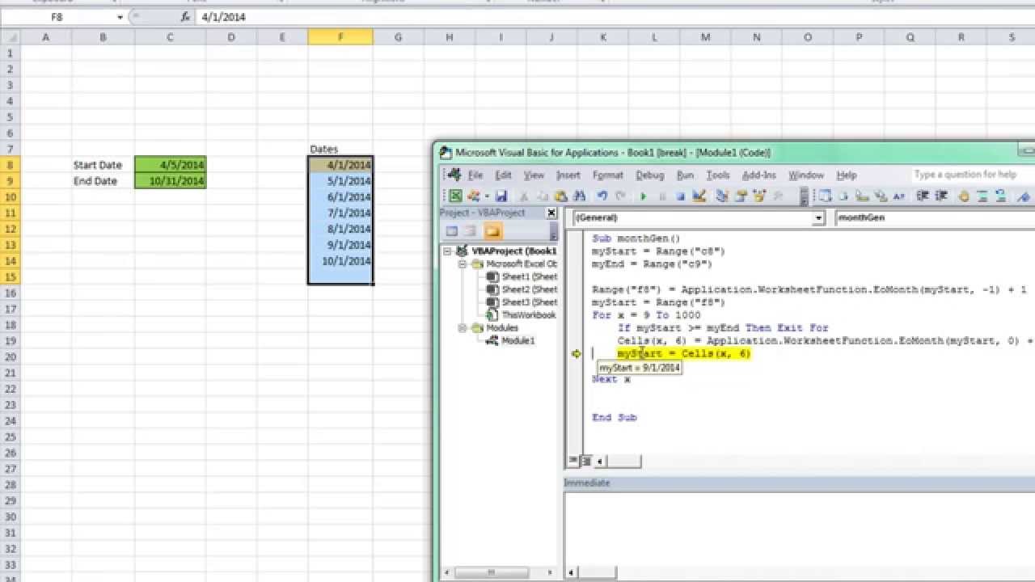Click the fx Insert Function icon
The image size is (1035, 582).
coord(184,16)
